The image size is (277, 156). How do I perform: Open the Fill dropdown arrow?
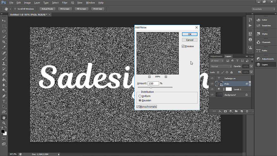pos(251,72)
